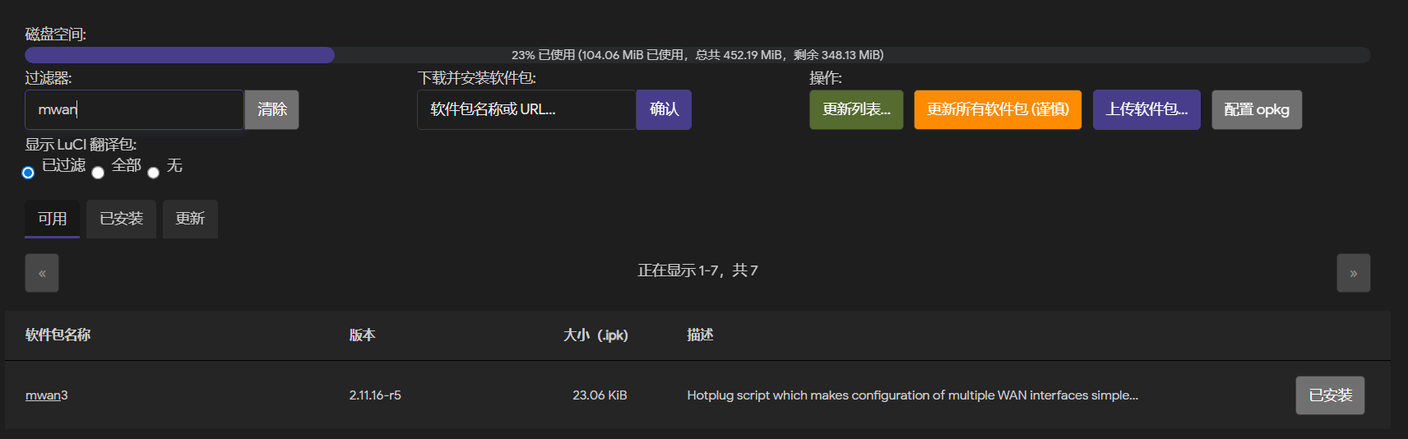This screenshot has height=439, width=1408.
Task: Switch to the 可用 tab
Action: (52, 219)
